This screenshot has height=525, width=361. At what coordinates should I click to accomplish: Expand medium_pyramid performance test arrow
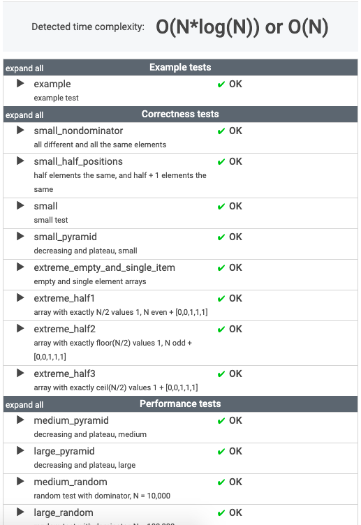pos(20,420)
